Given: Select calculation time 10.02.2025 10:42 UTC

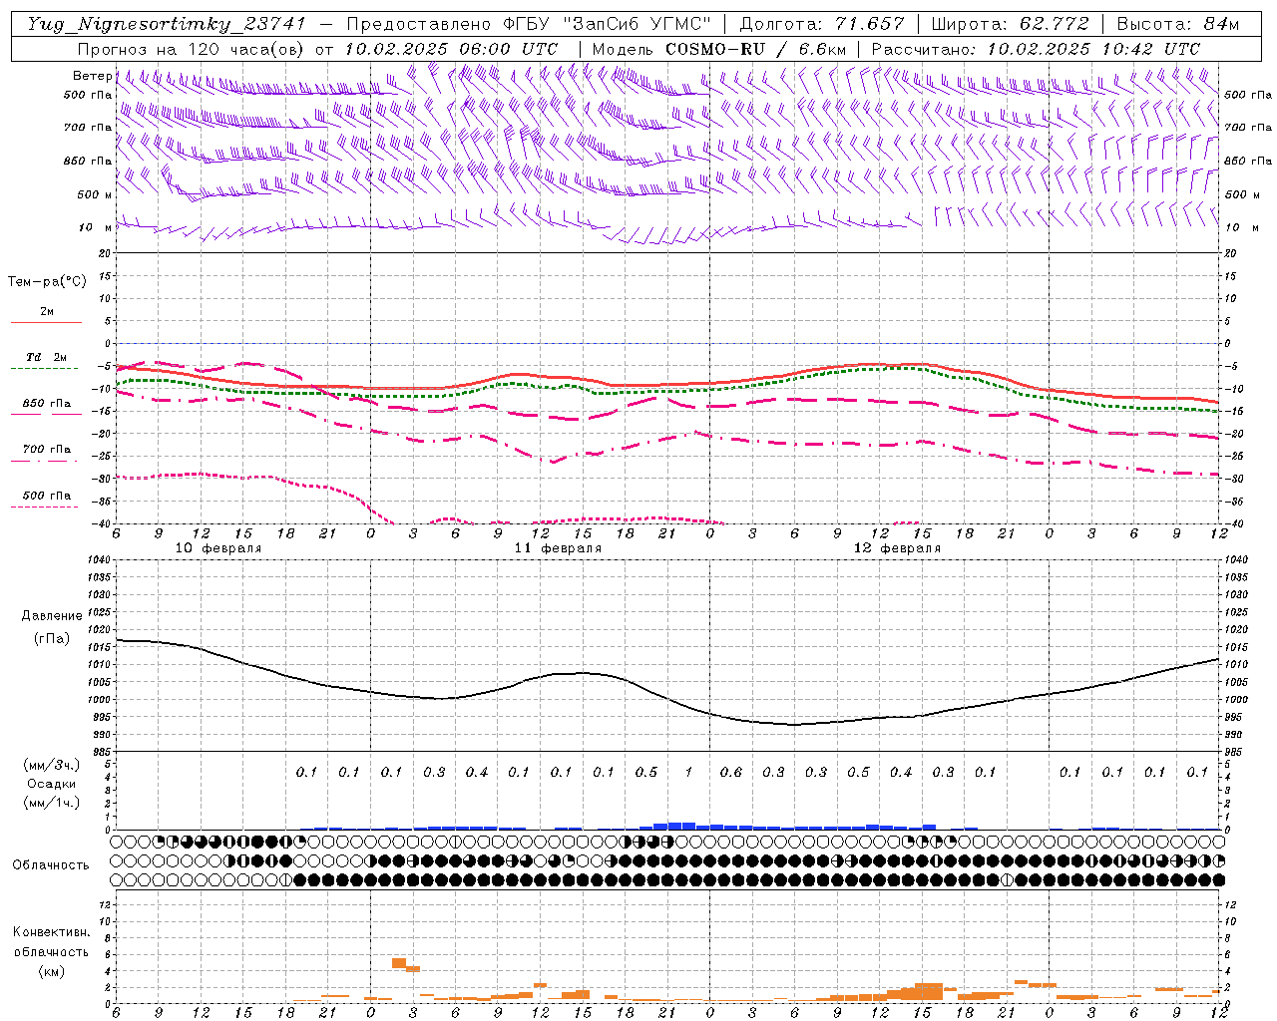Looking at the screenshot, I should (x=1094, y=49).
